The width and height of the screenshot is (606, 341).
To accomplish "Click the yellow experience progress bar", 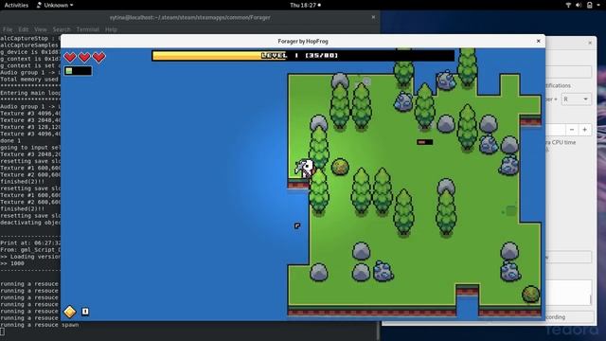I will point(303,56).
